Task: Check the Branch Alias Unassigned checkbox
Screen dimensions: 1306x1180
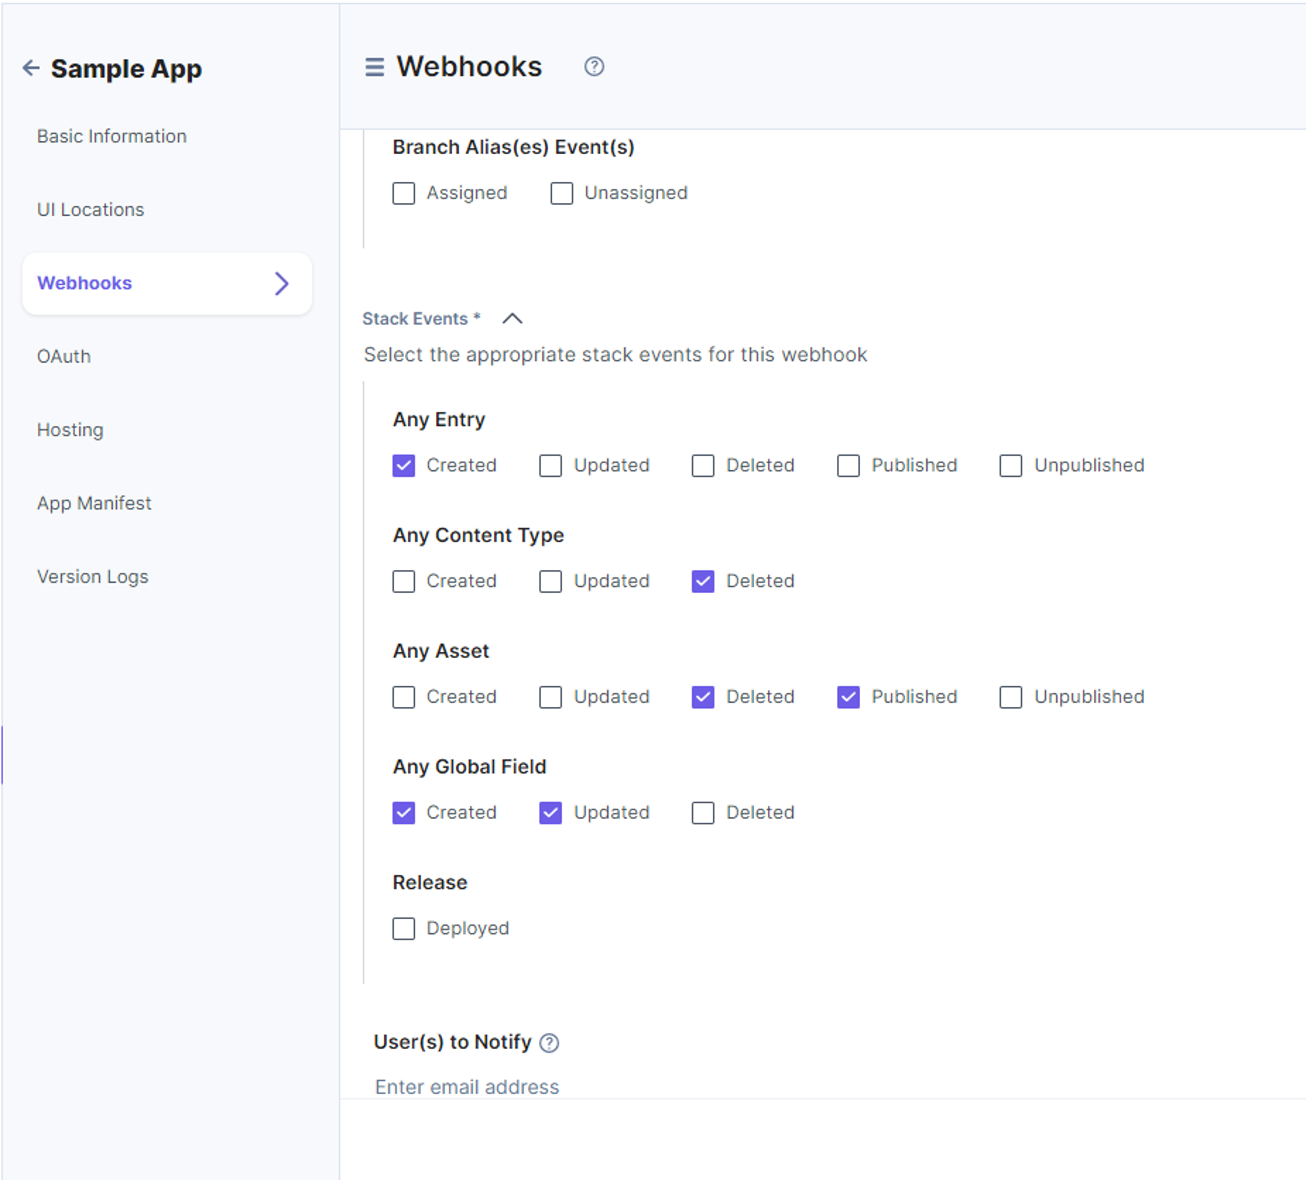Action: (x=562, y=193)
